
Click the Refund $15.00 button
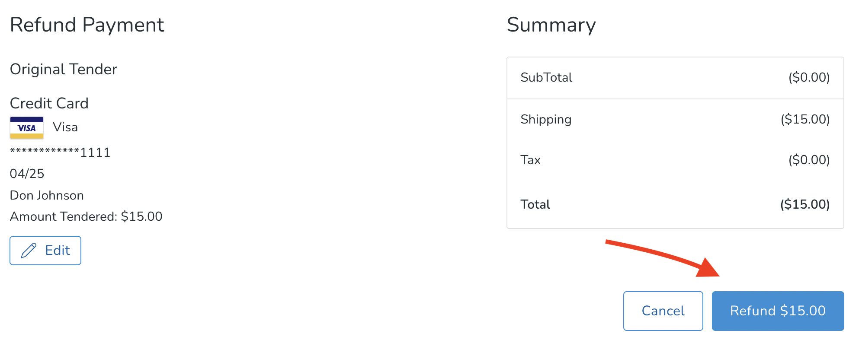[777, 311]
